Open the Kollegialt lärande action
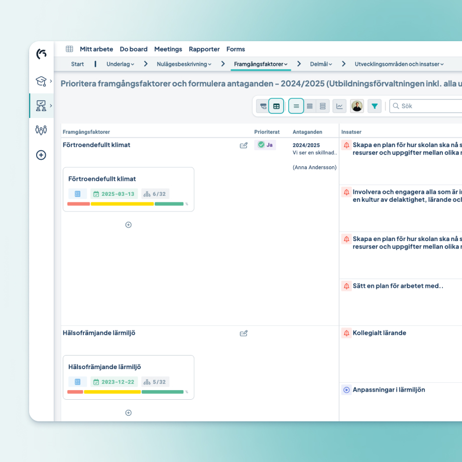The width and height of the screenshot is (462, 462). [x=379, y=333]
